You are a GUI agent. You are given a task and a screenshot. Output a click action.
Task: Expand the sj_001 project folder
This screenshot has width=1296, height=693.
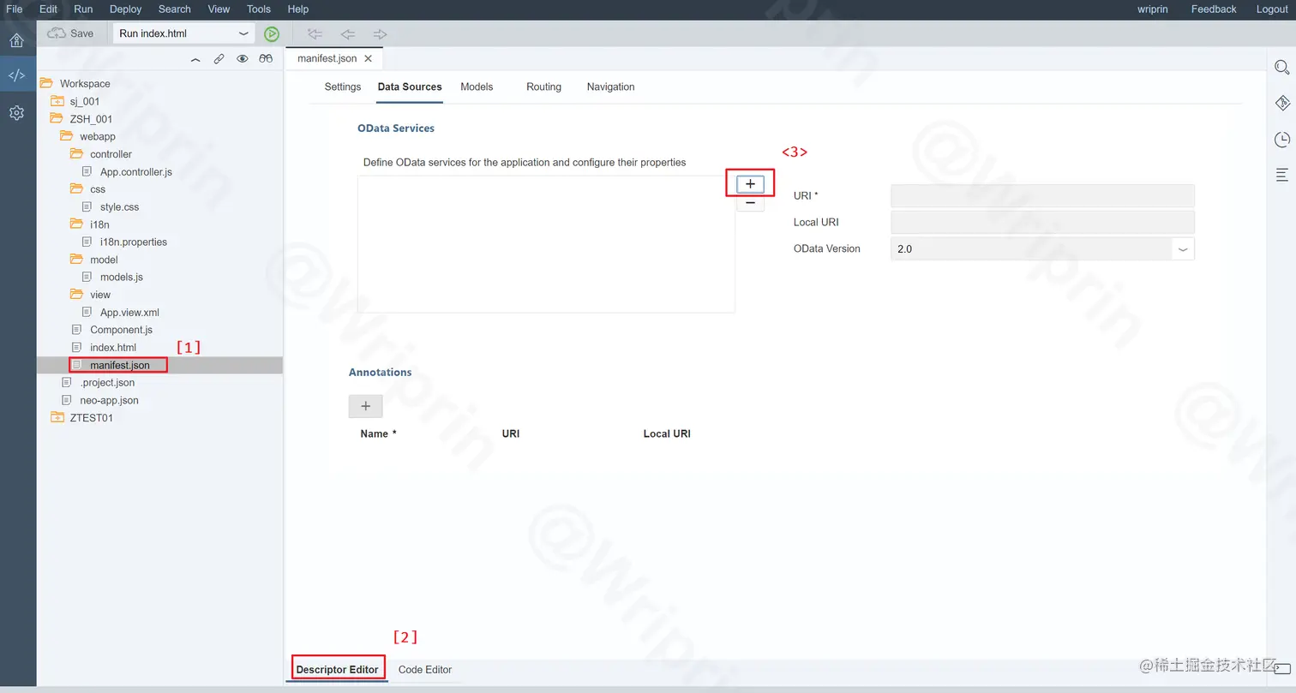tap(57, 101)
